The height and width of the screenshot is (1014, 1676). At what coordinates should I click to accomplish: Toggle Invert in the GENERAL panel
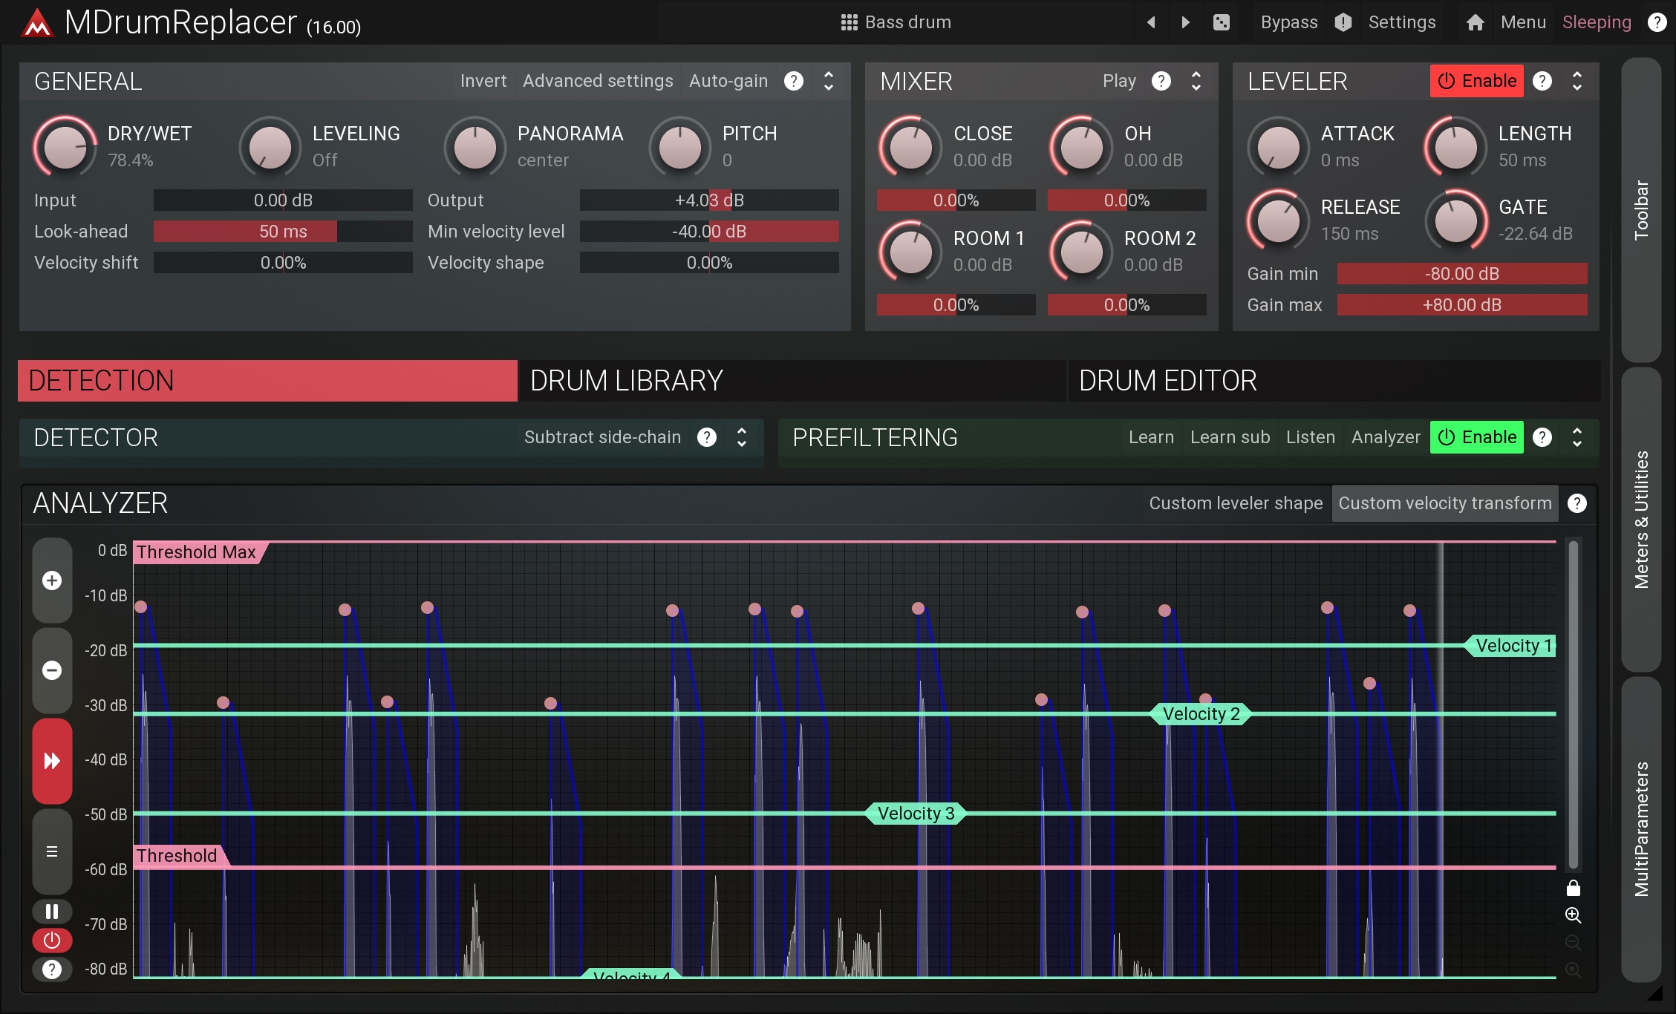(483, 81)
